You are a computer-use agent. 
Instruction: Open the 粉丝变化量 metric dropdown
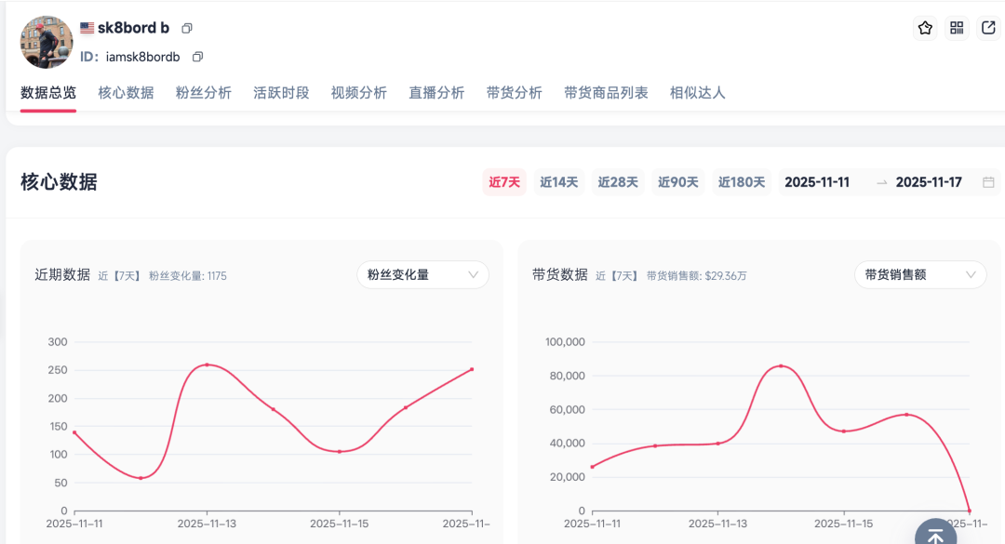(422, 274)
